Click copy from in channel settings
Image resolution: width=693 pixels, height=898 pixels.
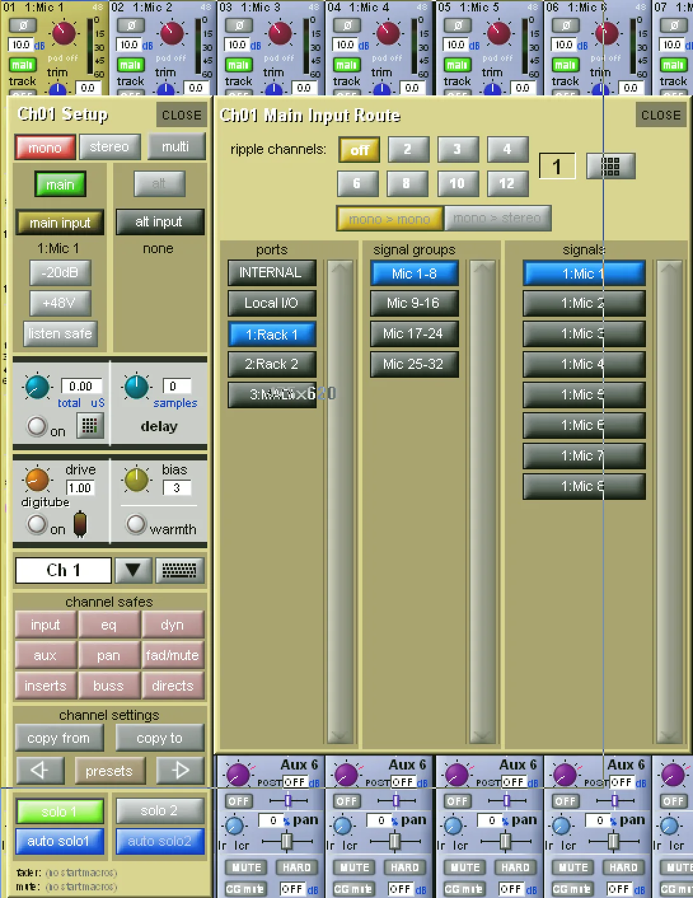(x=58, y=738)
